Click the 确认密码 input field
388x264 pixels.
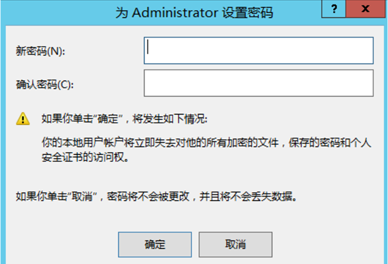pyautogui.click(x=258, y=83)
